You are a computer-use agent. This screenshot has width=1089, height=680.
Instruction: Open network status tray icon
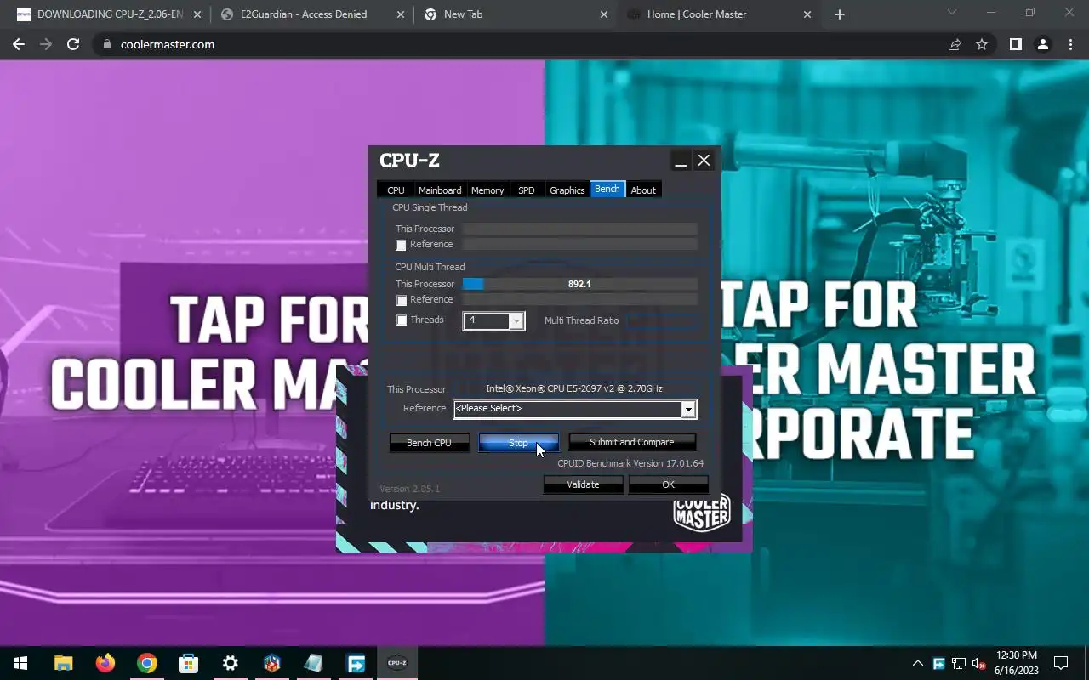[x=959, y=663]
